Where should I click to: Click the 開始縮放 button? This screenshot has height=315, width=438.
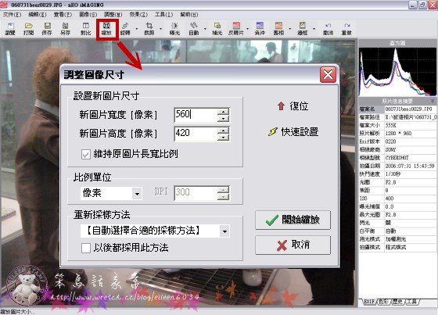[293, 220]
